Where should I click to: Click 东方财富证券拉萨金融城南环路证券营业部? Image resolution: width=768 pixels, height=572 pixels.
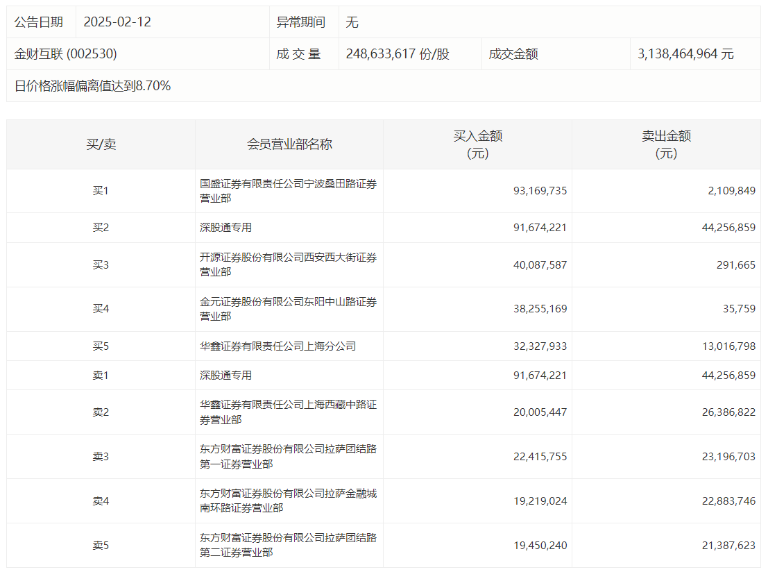point(288,501)
